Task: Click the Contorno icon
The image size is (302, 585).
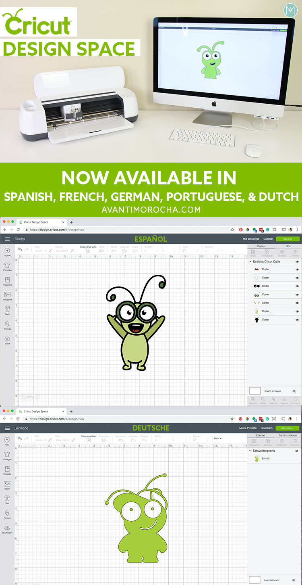Action: pyautogui.click(x=296, y=400)
